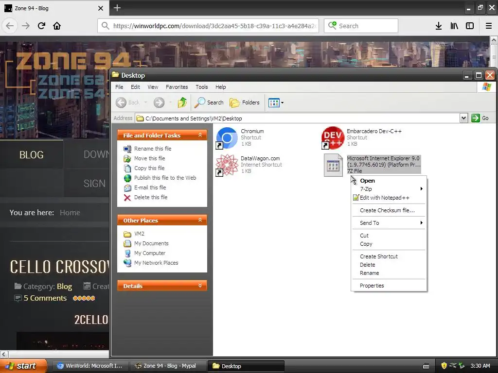The width and height of the screenshot is (498, 373).
Task: Select the DataWagon.com internet shortcut icon
Action: click(227, 165)
